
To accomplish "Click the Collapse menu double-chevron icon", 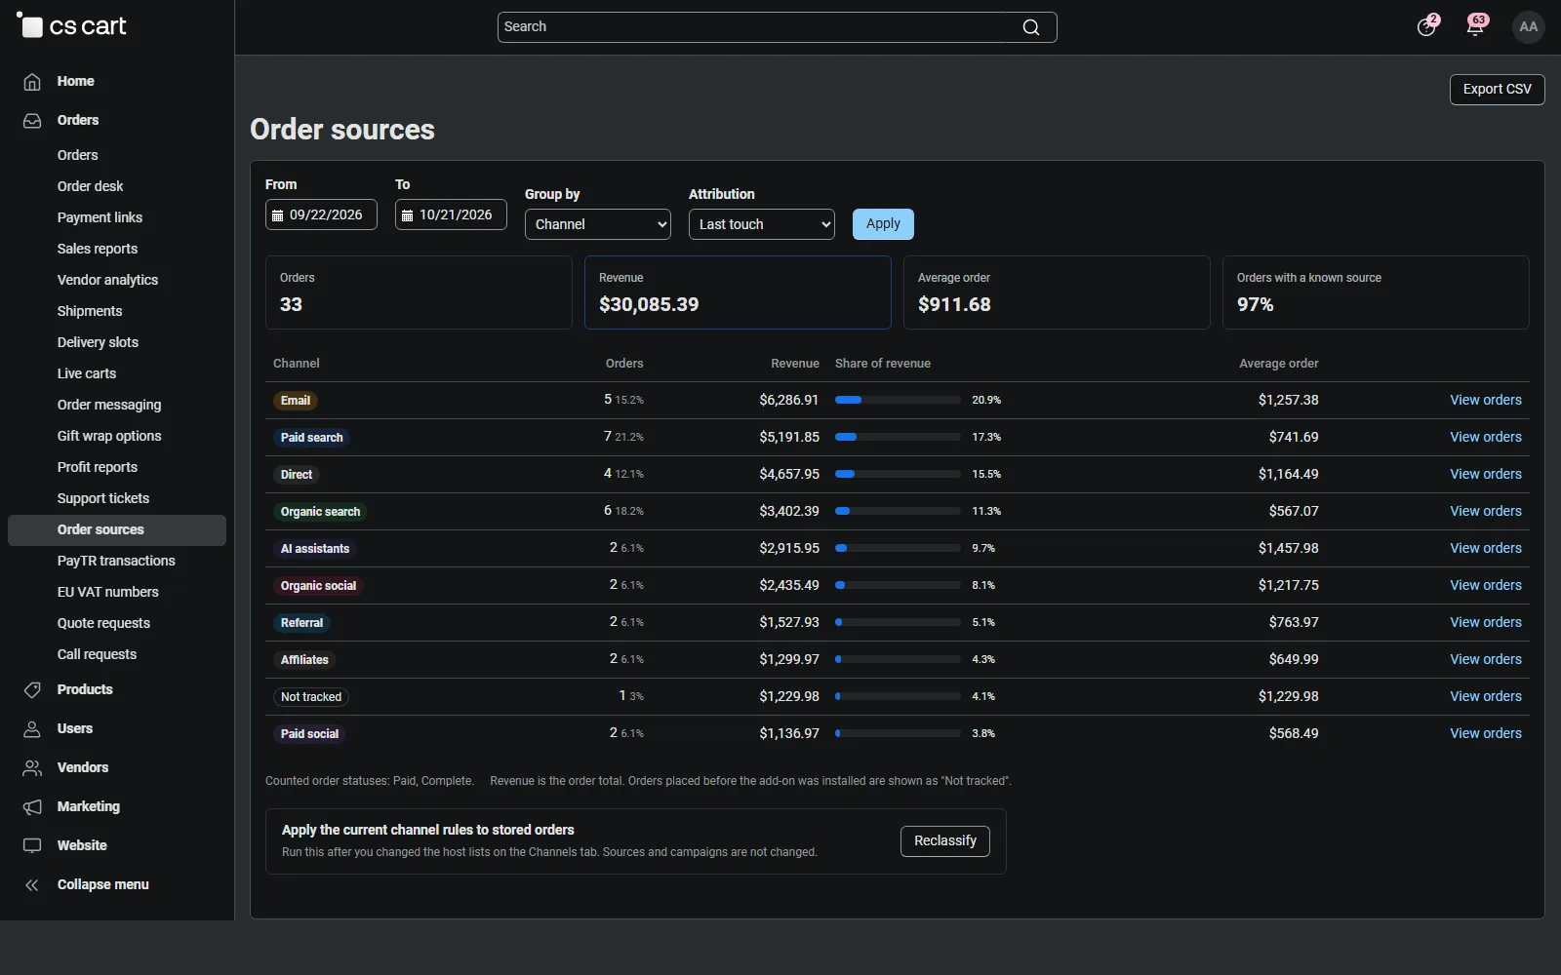I will (x=32, y=885).
